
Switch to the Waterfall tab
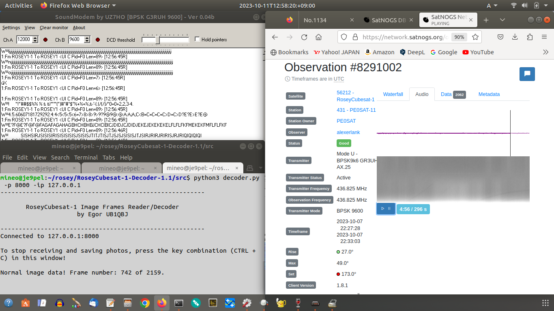point(393,94)
